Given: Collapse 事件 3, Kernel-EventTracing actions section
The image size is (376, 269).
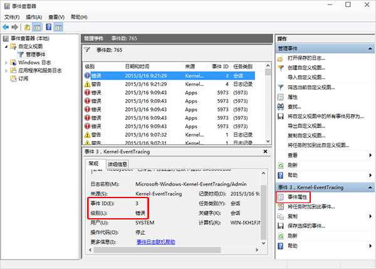Looking at the screenshot, I should pos(370,187).
